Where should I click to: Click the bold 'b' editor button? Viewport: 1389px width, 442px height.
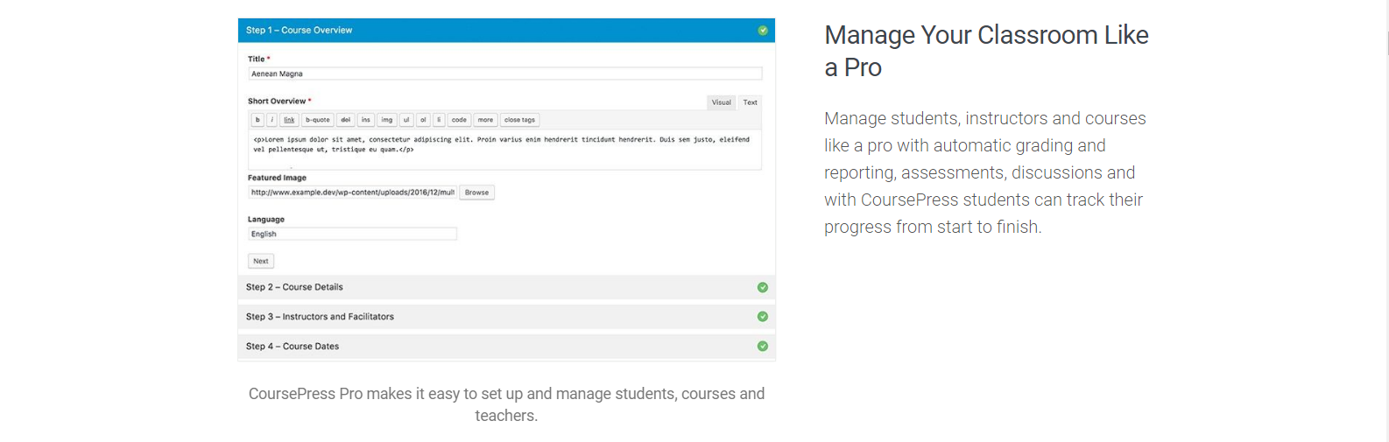click(x=257, y=120)
